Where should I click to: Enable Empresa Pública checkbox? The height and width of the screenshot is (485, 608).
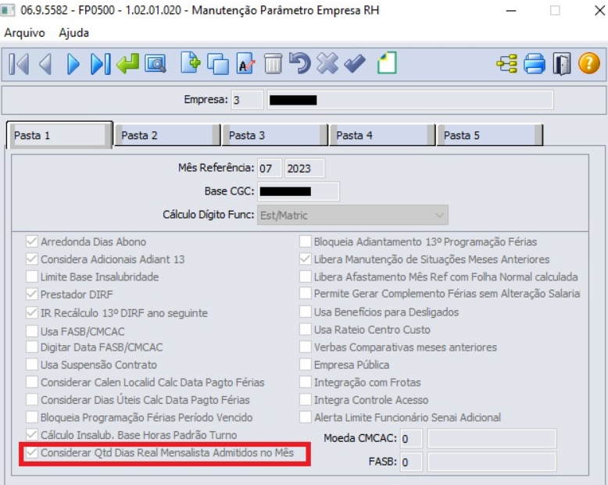coord(305,365)
